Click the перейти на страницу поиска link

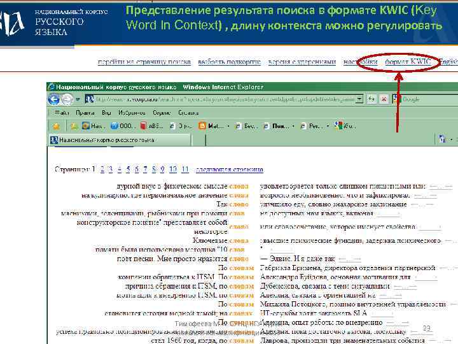[x=144, y=62]
